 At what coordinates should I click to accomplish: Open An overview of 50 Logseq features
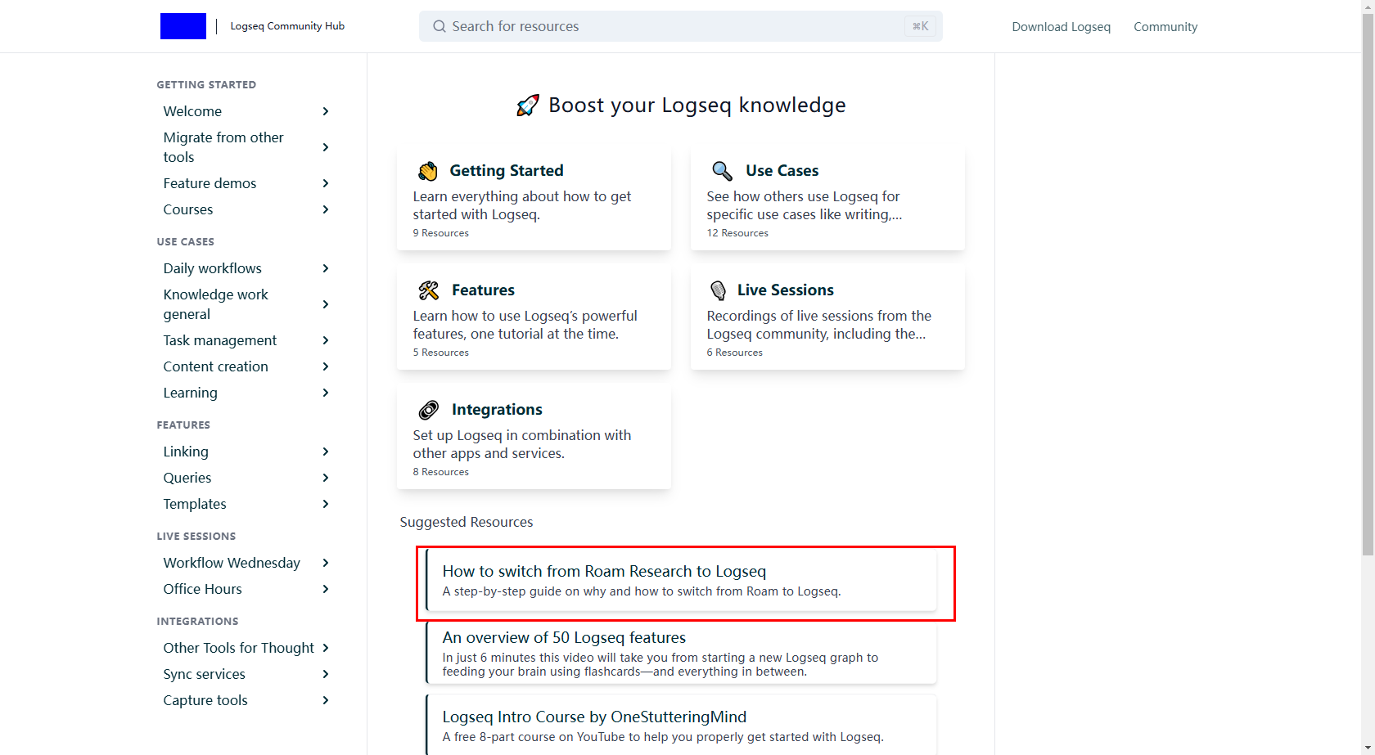coord(564,638)
